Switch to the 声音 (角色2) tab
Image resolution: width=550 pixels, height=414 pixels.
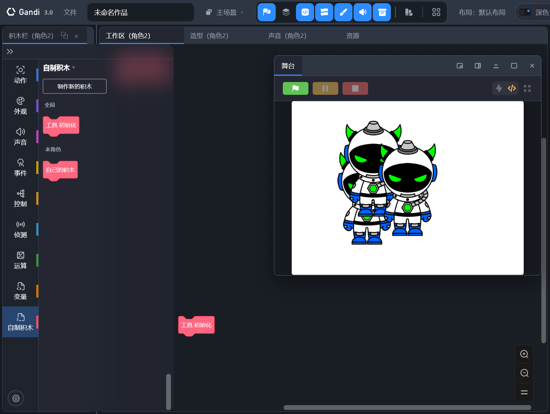click(x=287, y=36)
